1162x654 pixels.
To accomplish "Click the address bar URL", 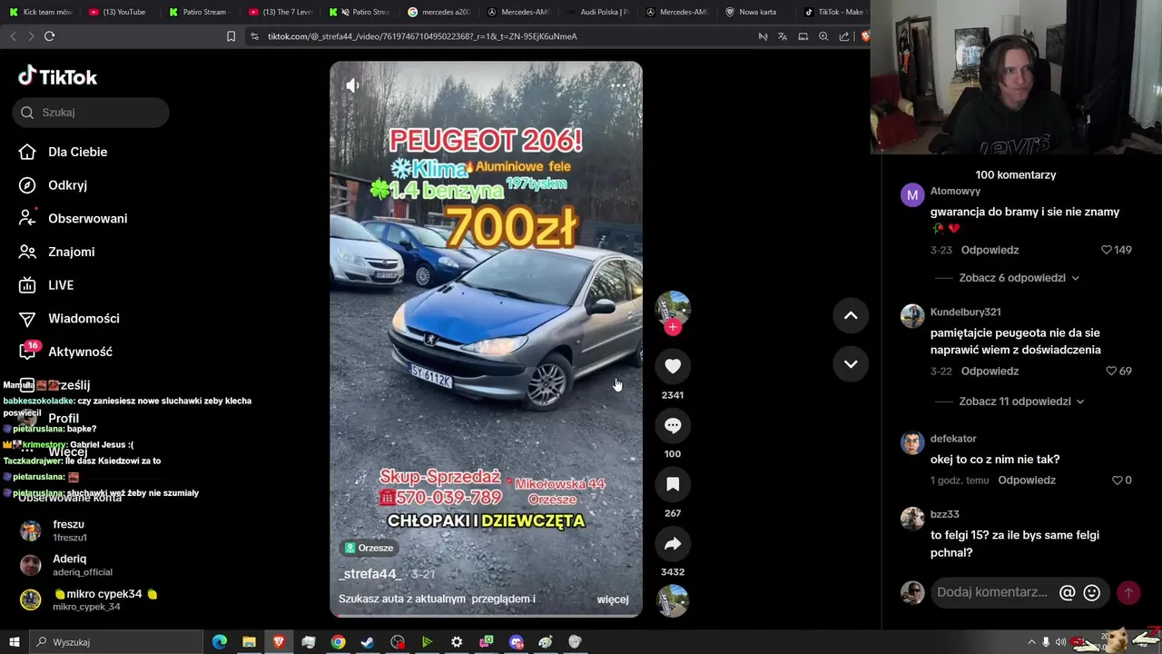I will (x=422, y=36).
